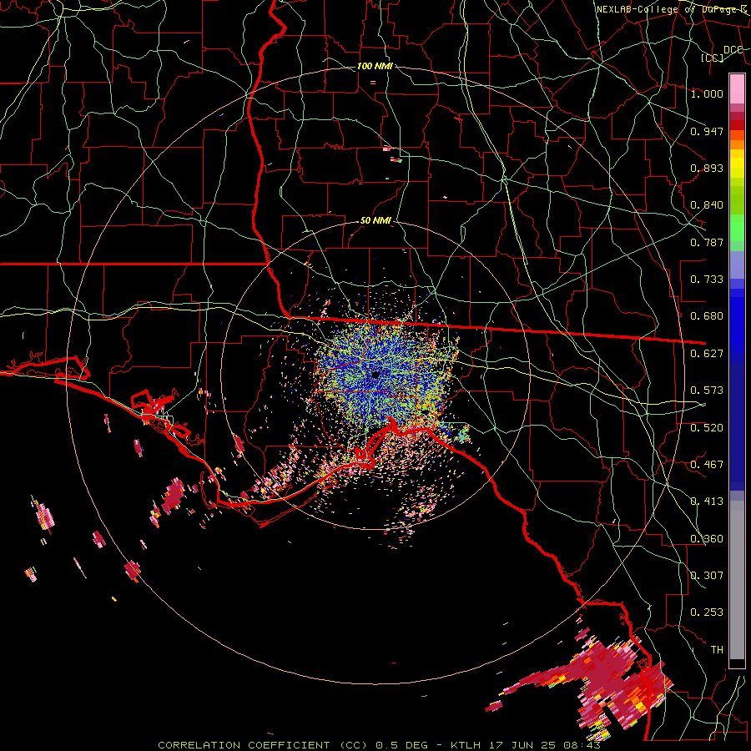
Task: Click the gray lower segment of the color bar
Action: 737,580
